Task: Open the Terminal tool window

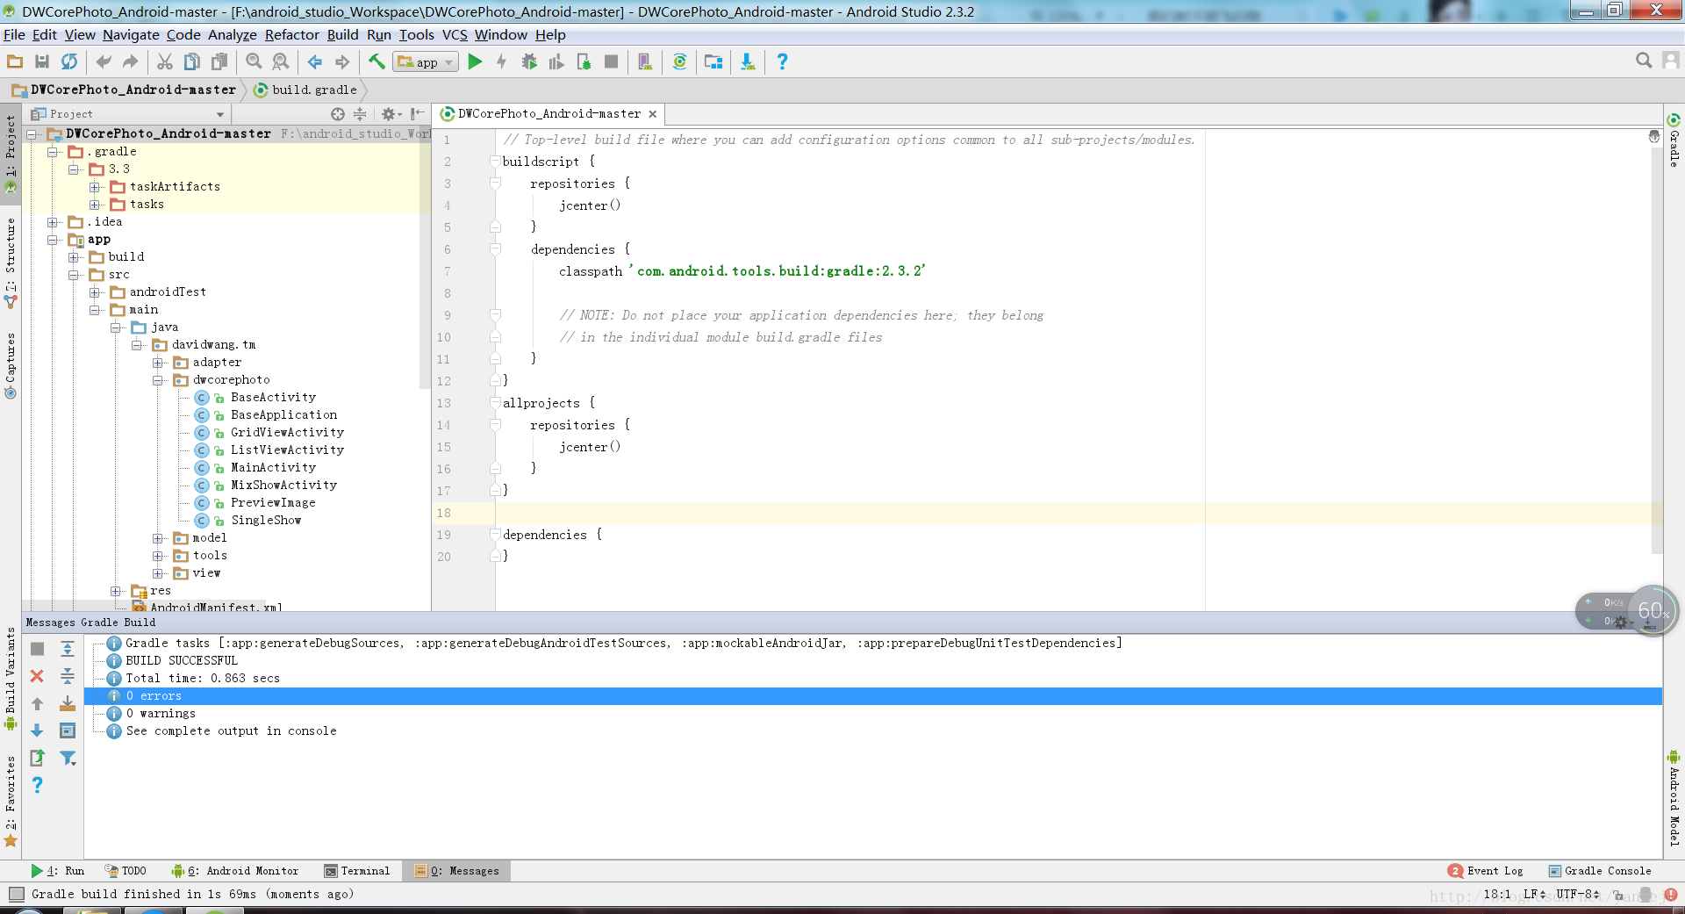Action: tap(357, 871)
